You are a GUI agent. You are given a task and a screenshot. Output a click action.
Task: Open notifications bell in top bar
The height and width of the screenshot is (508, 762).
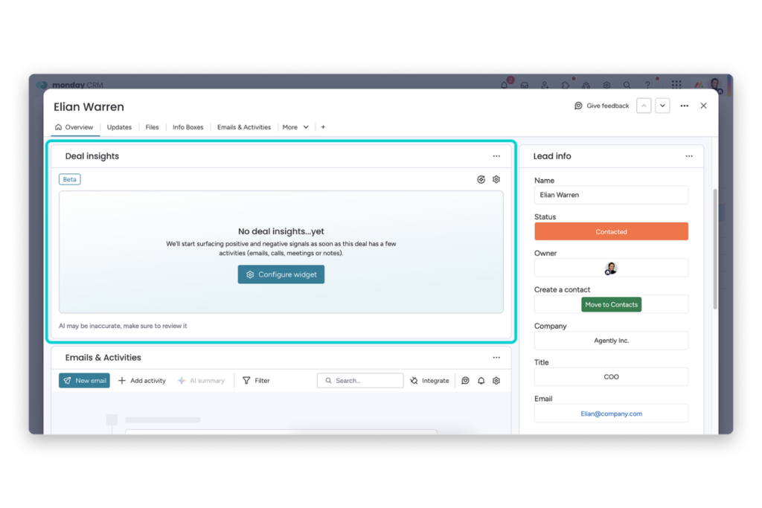(504, 85)
